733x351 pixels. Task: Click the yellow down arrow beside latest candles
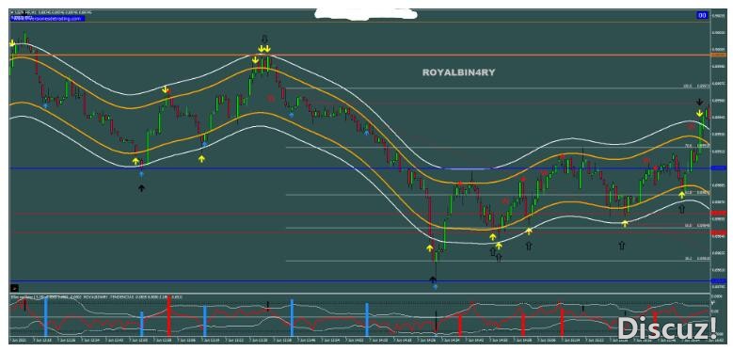[x=699, y=113]
